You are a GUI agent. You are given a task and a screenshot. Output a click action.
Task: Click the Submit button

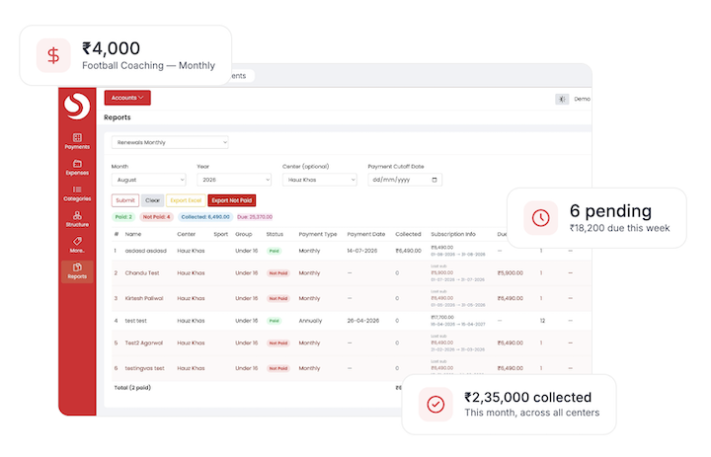(x=125, y=200)
